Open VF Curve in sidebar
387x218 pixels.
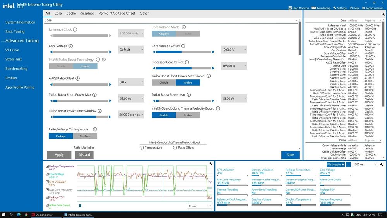coord(12,50)
